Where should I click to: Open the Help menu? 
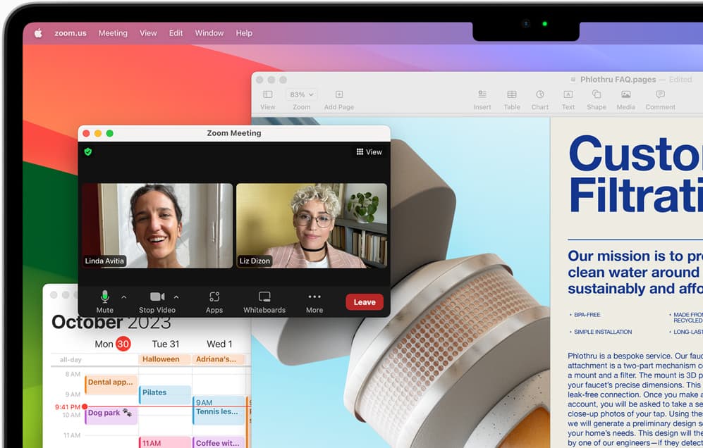pos(244,33)
